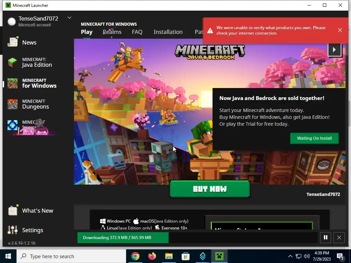The height and width of the screenshot is (263, 351).
Task: Open the clock showing 4:39 PM
Action: (x=322, y=256)
